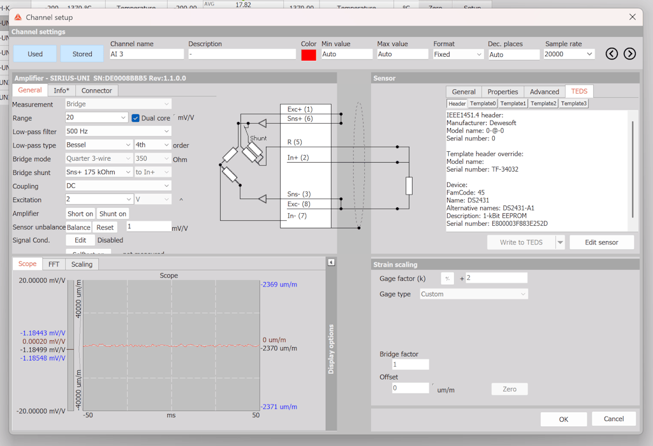
Task: Click the Min value field
Action: tap(346, 54)
